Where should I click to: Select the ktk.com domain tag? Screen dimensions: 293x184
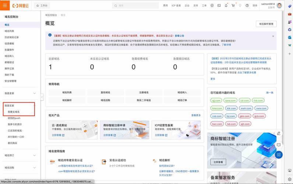(x=231, y=108)
